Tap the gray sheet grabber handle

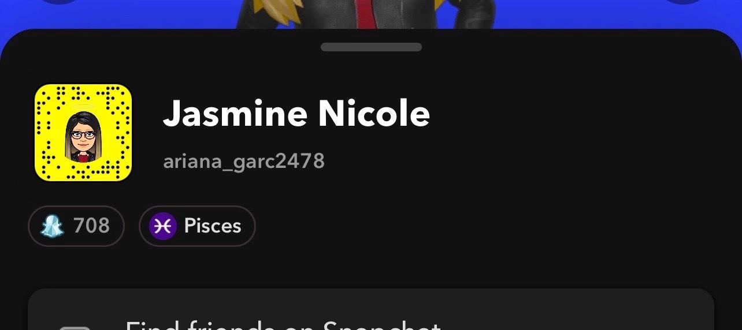click(x=371, y=47)
